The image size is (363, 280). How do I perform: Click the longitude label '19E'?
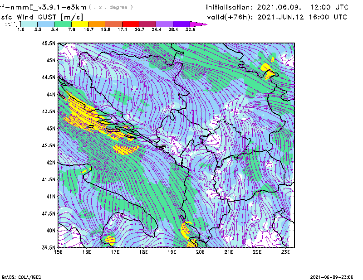pos(172,252)
